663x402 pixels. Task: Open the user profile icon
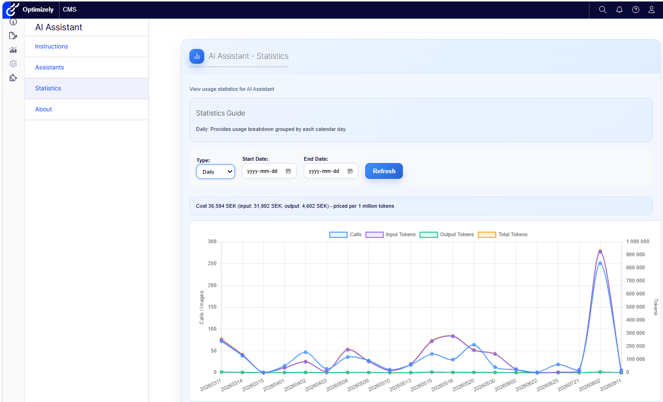pyautogui.click(x=651, y=9)
